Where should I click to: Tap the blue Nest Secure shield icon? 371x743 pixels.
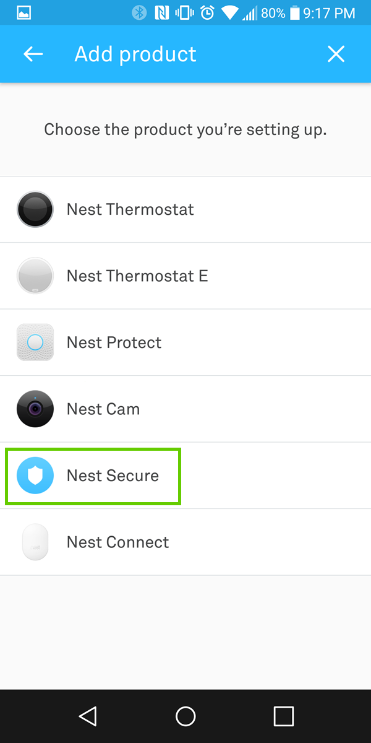tap(35, 476)
